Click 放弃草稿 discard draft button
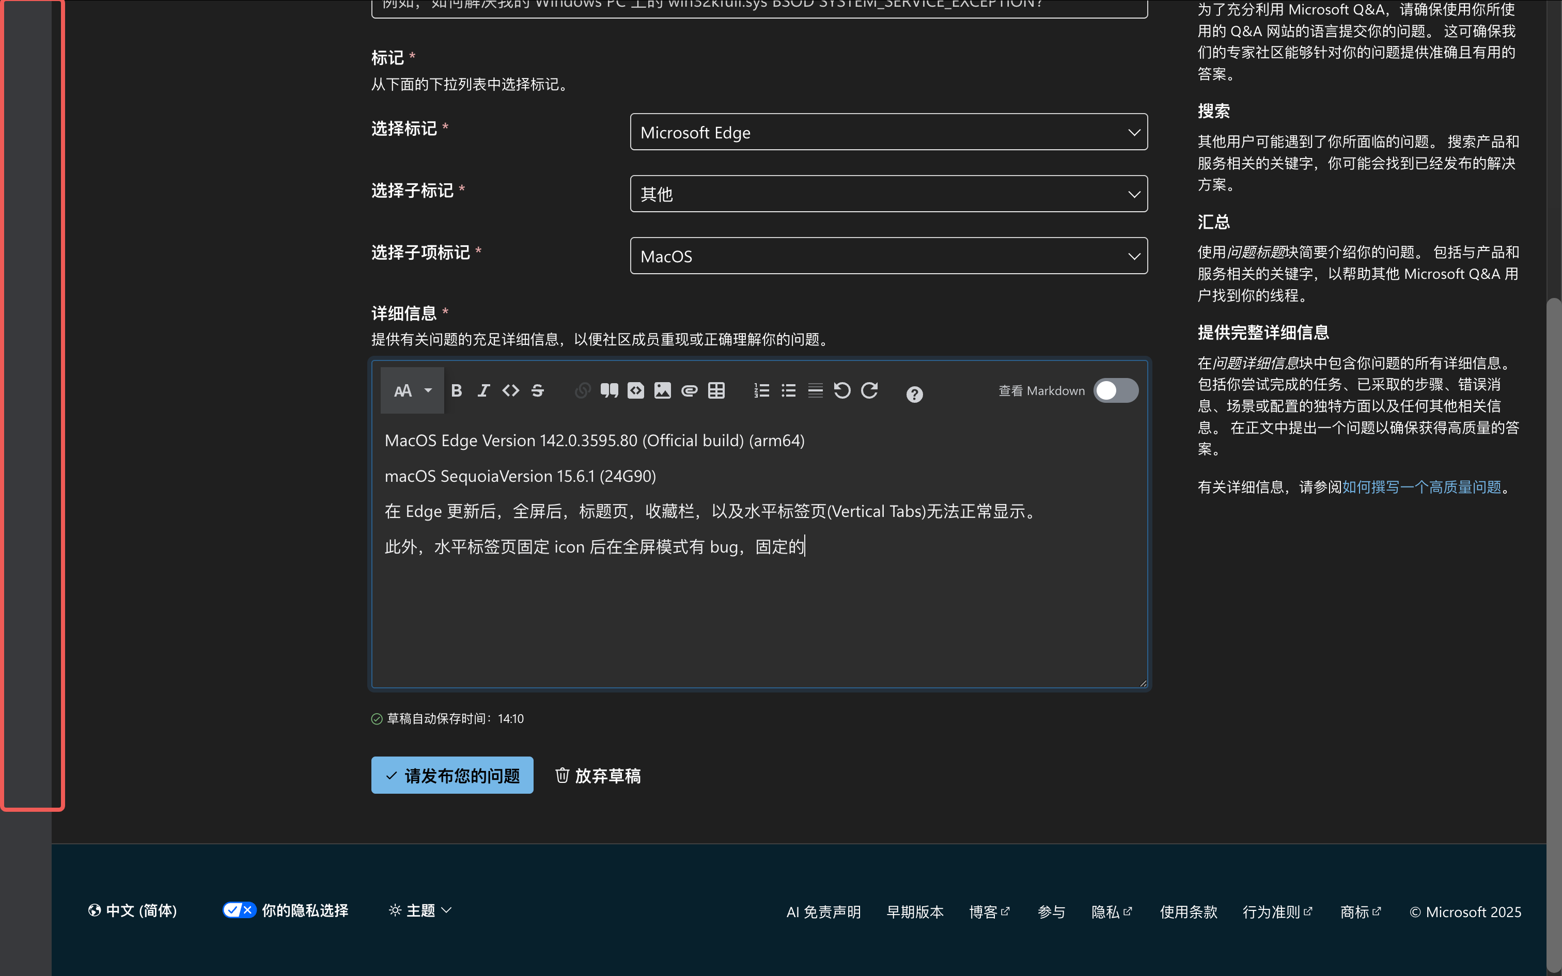Screen dimensions: 1562x976 pos(598,775)
